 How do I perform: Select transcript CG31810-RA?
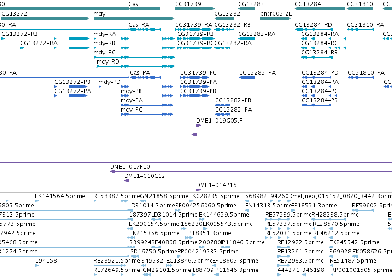tap(365, 25)
